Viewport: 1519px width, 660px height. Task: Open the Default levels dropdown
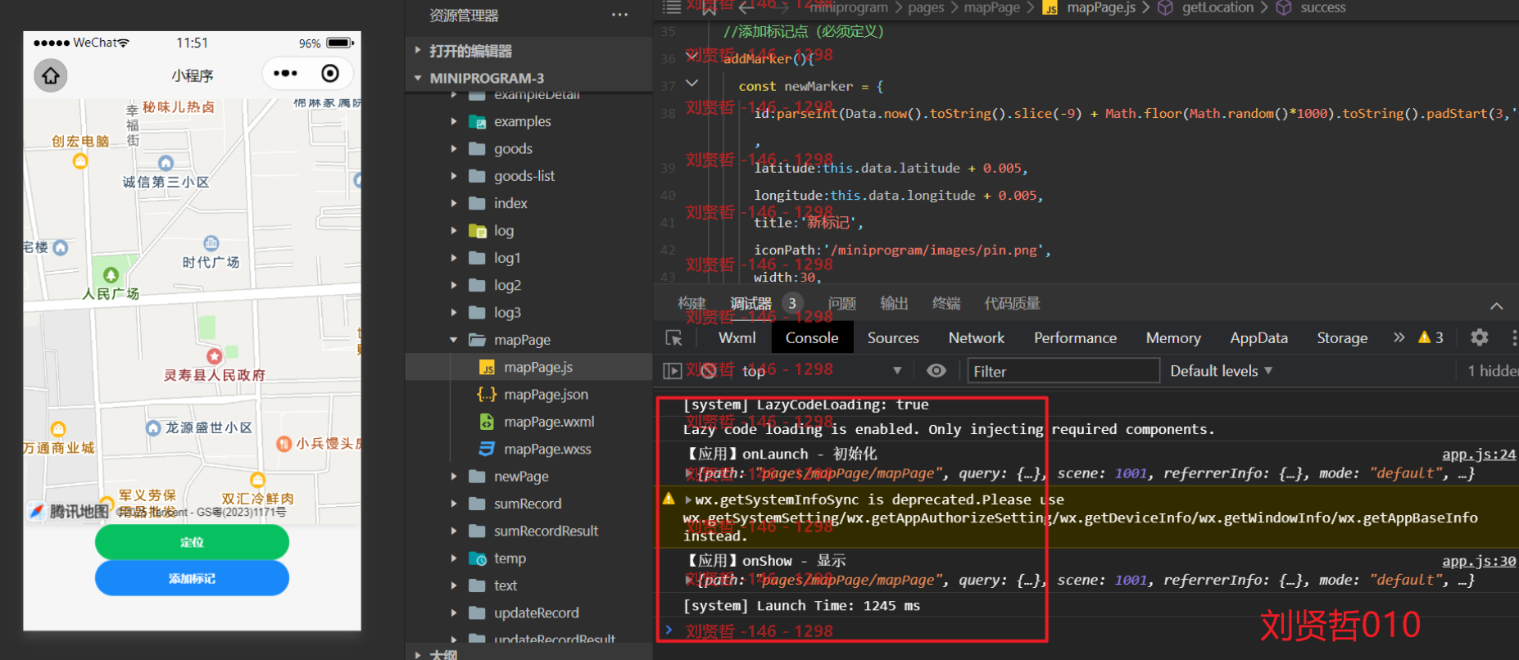point(1221,371)
